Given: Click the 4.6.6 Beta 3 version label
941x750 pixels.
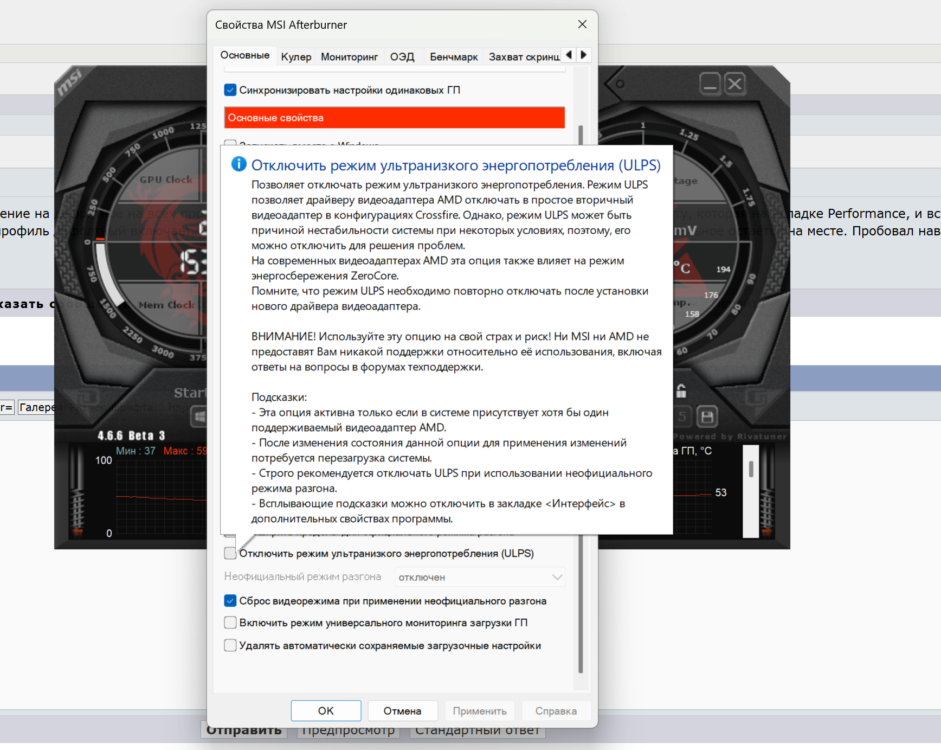Looking at the screenshot, I should [131, 435].
